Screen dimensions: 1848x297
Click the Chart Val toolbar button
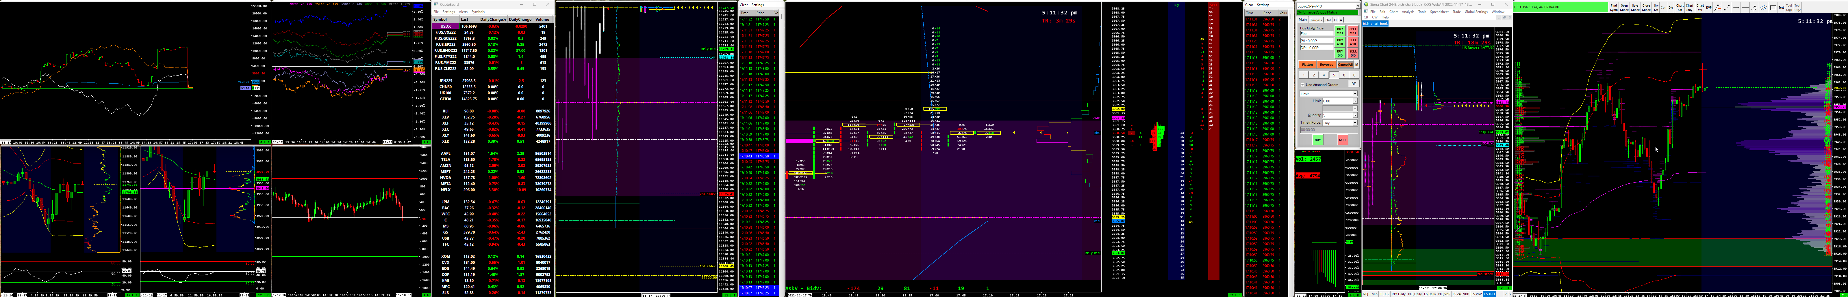click(1700, 8)
